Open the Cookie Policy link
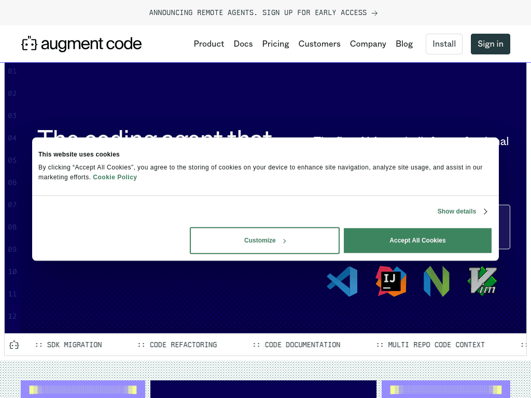 pos(115,177)
